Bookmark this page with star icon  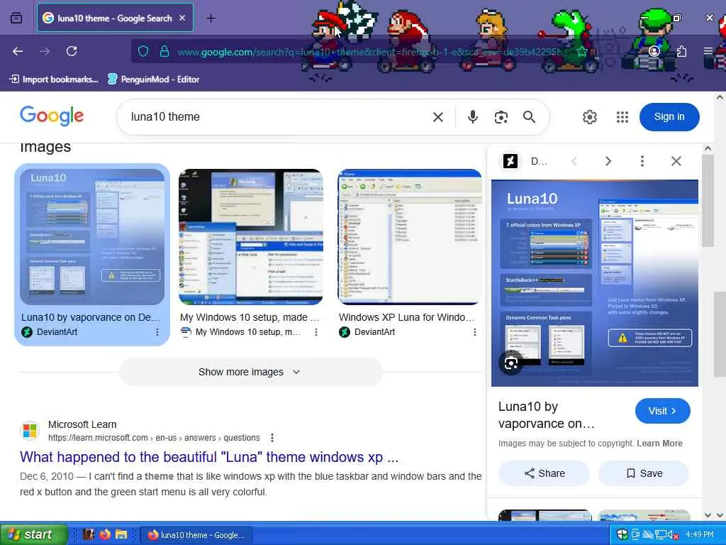pos(582,51)
